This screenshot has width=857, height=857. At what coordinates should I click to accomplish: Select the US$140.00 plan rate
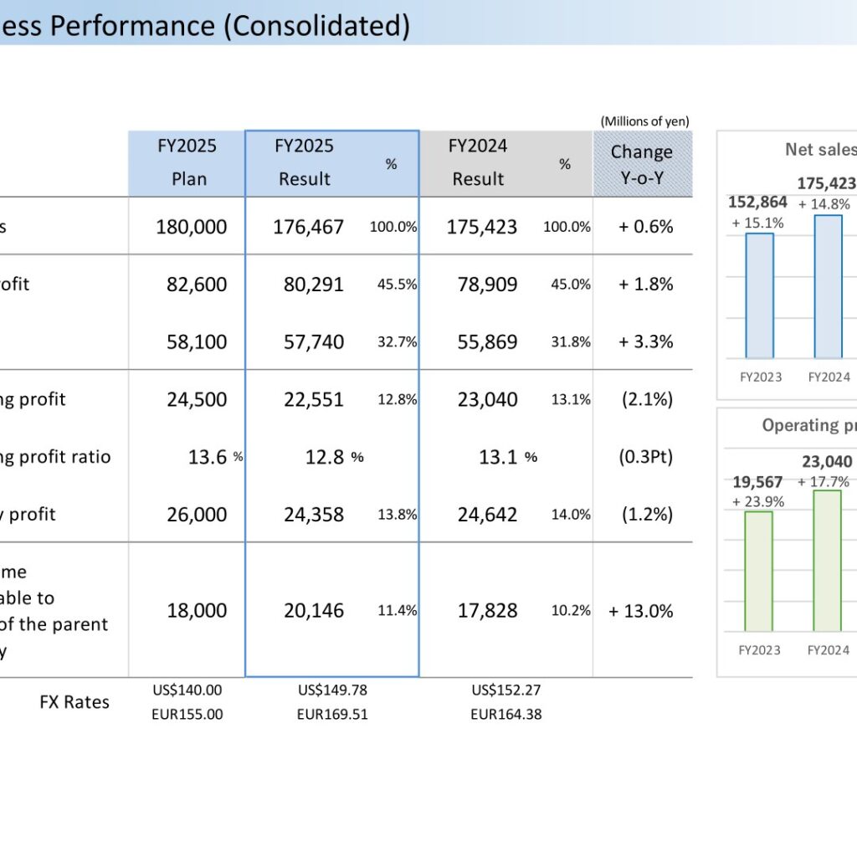click(x=187, y=690)
